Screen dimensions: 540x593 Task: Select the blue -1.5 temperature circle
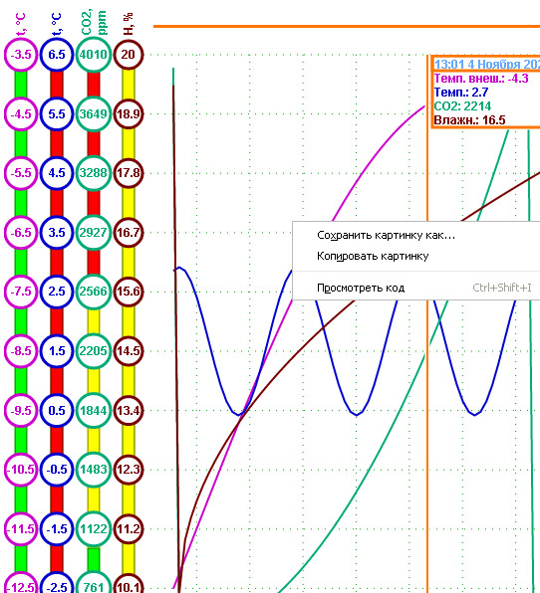point(57,528)
